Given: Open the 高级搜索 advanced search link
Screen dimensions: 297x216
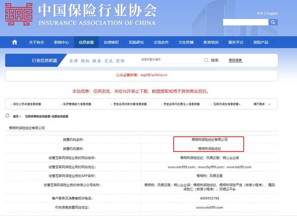Looking at the screenshot, I should pyautogui.click(x=235, y=60).
